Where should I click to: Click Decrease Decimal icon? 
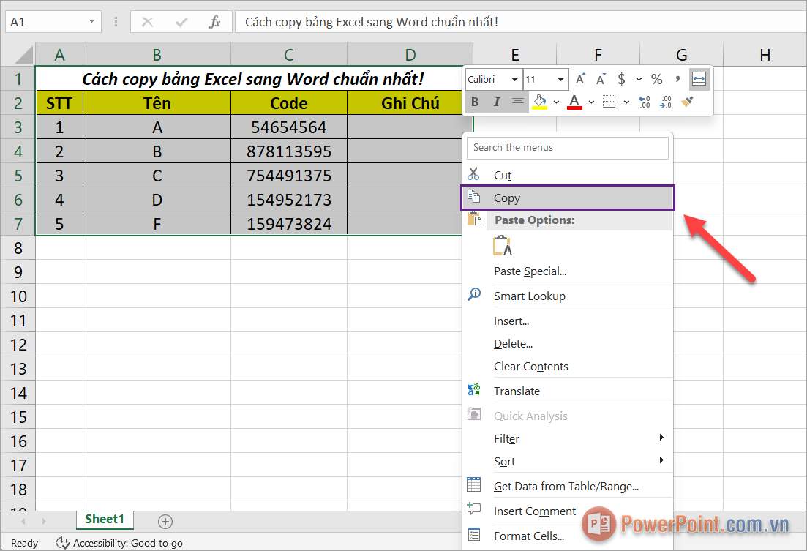666,102
